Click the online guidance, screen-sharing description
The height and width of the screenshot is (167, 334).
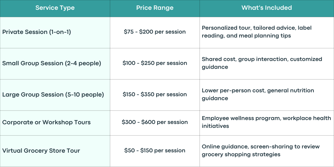[261, 150]
